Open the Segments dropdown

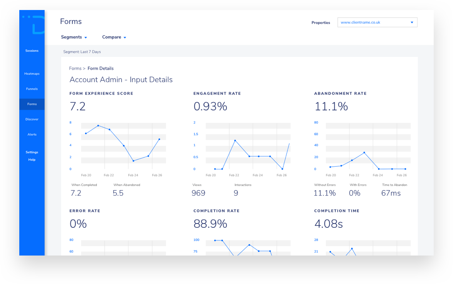74,37
